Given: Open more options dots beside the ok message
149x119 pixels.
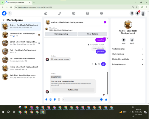Looking at the screenshot, I should click(92, 64).
